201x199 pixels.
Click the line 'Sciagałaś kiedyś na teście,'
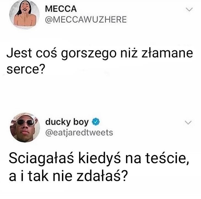coord(99,158)
